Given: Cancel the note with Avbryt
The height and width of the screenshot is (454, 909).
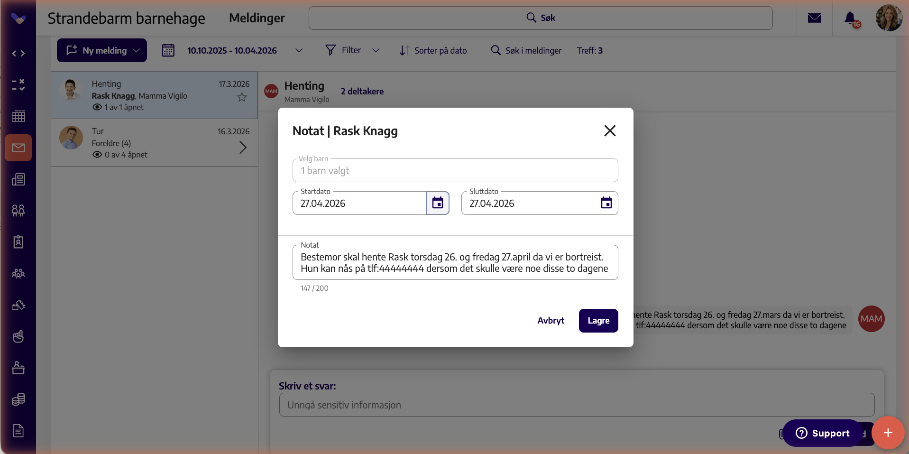Looking at the screenshot, I should tap(551, 321).
